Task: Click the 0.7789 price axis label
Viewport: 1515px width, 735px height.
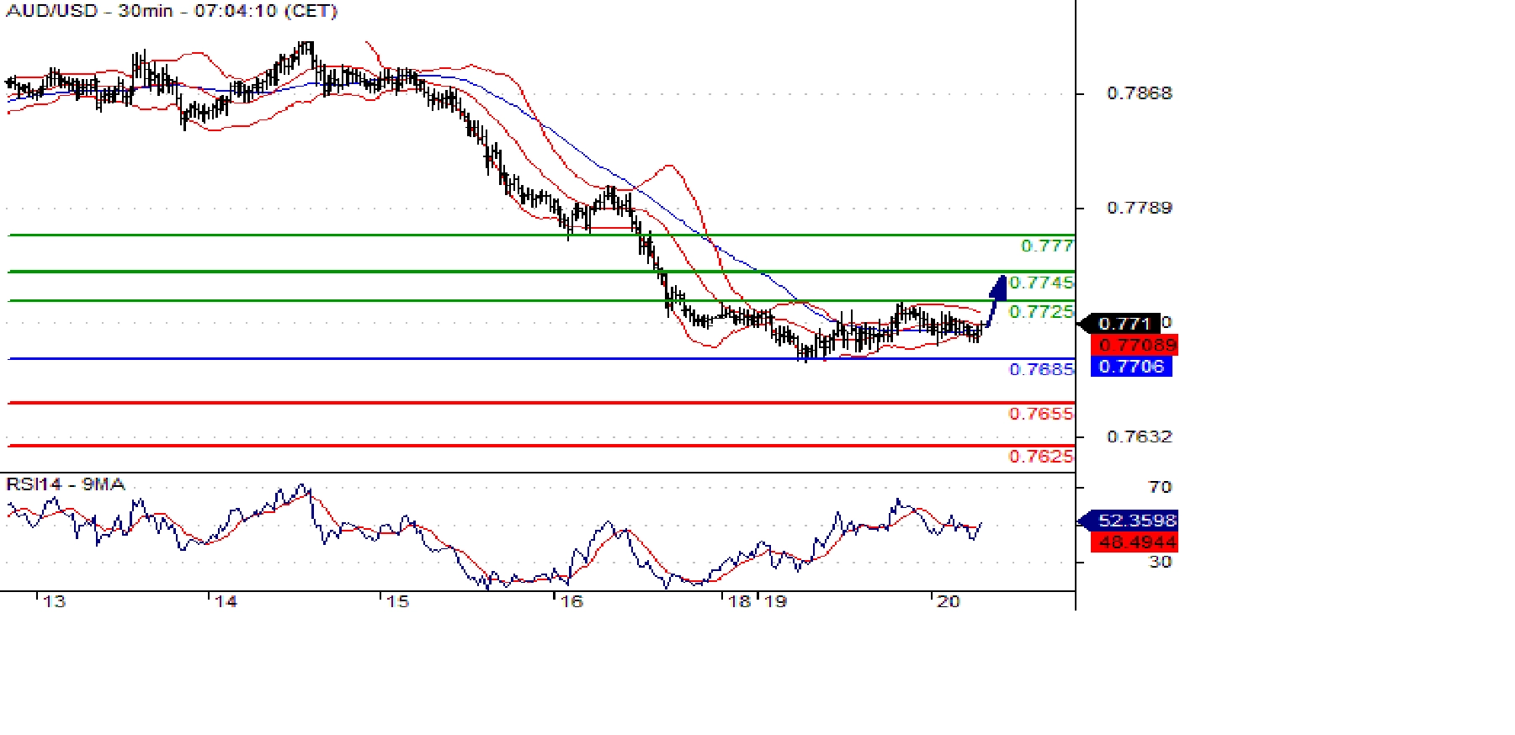Action: (x=1139, y=208)
